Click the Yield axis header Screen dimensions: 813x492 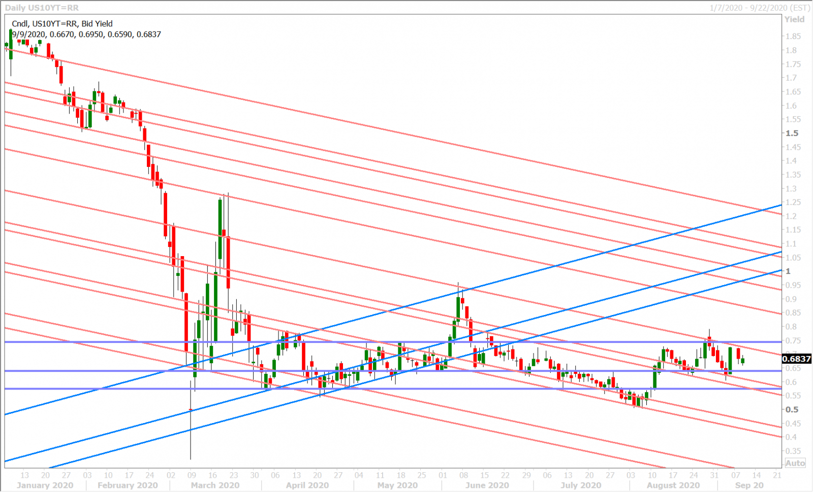(x=794, y=19)
